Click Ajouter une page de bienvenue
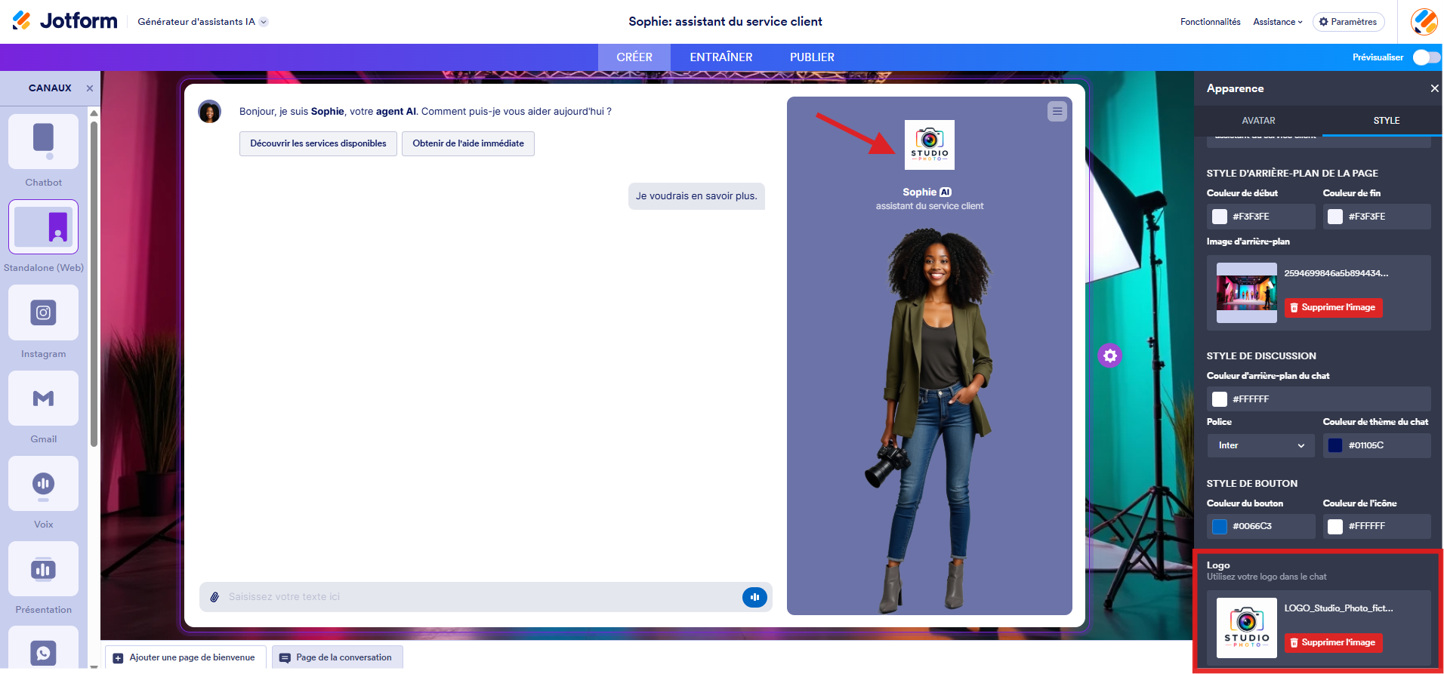The height and width of the screenshot is (674, 1444). click(186, 657)
